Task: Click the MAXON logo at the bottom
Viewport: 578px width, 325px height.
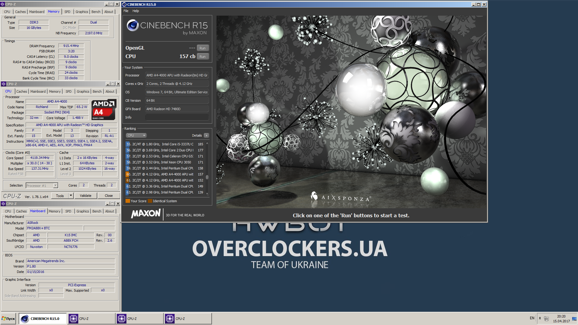Action: tap(146, 214)
